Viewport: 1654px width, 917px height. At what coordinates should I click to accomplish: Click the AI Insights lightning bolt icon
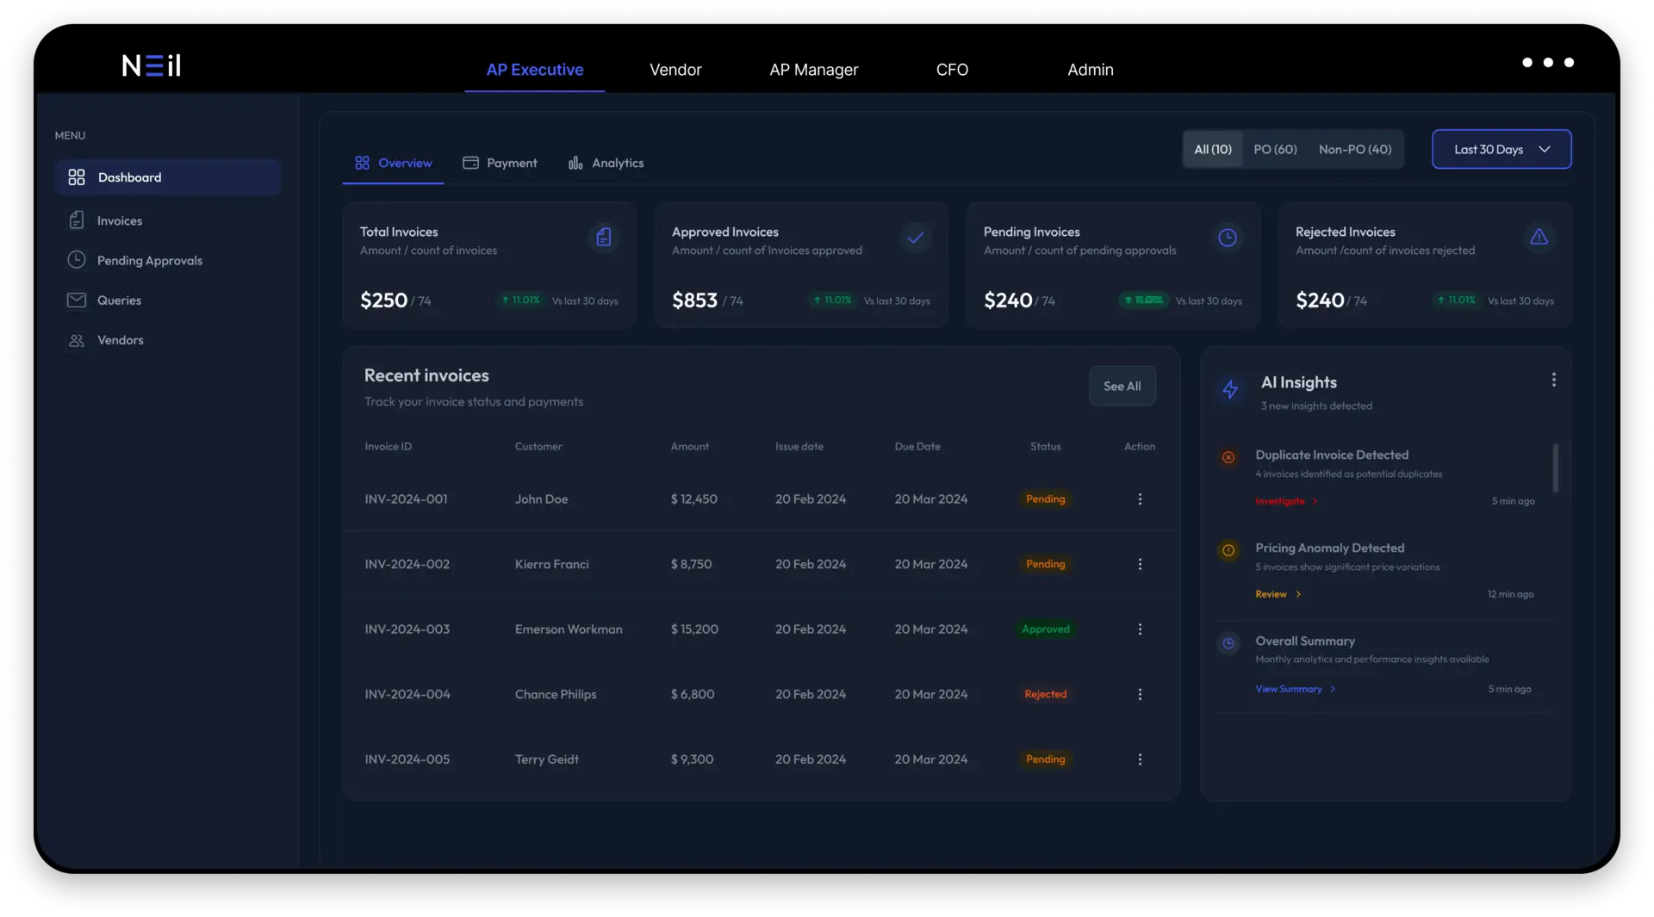point(1230,389)
